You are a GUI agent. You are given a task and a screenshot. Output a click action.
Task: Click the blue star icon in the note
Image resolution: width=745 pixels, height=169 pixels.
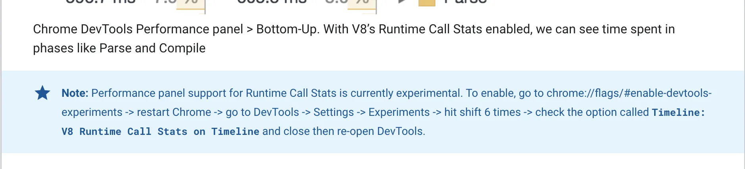42,93
